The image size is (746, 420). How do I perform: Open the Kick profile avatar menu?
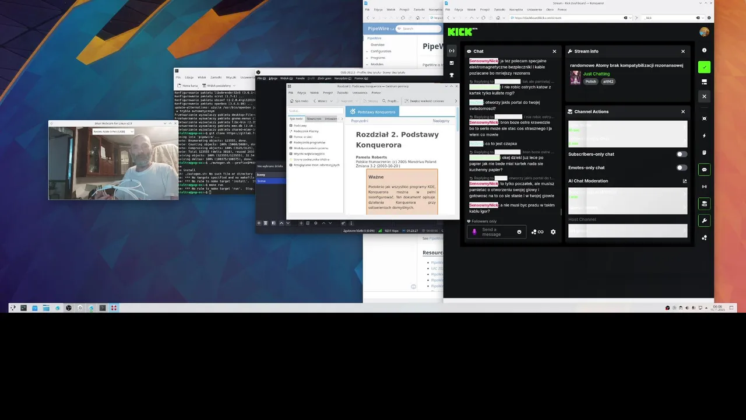pyautogui.click(x=704, y=32)
